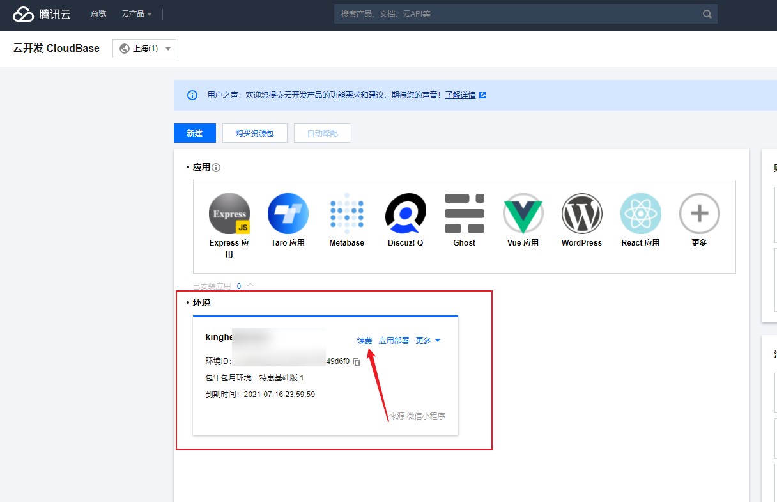Image resolution: width=777 pixels, height=502 pixels.
Task: Select the Metabase app icon
Action: [347, 214]
